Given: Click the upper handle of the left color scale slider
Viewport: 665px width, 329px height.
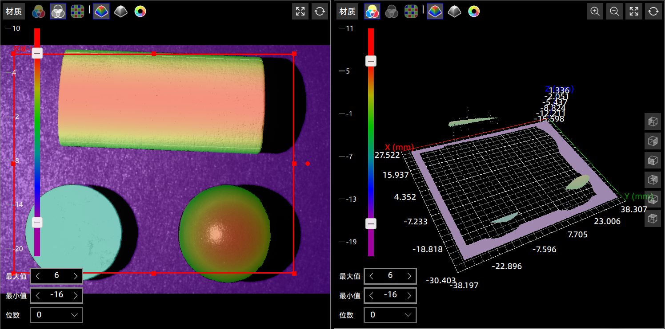Looking at the screenshot, I should click(37, 54).
